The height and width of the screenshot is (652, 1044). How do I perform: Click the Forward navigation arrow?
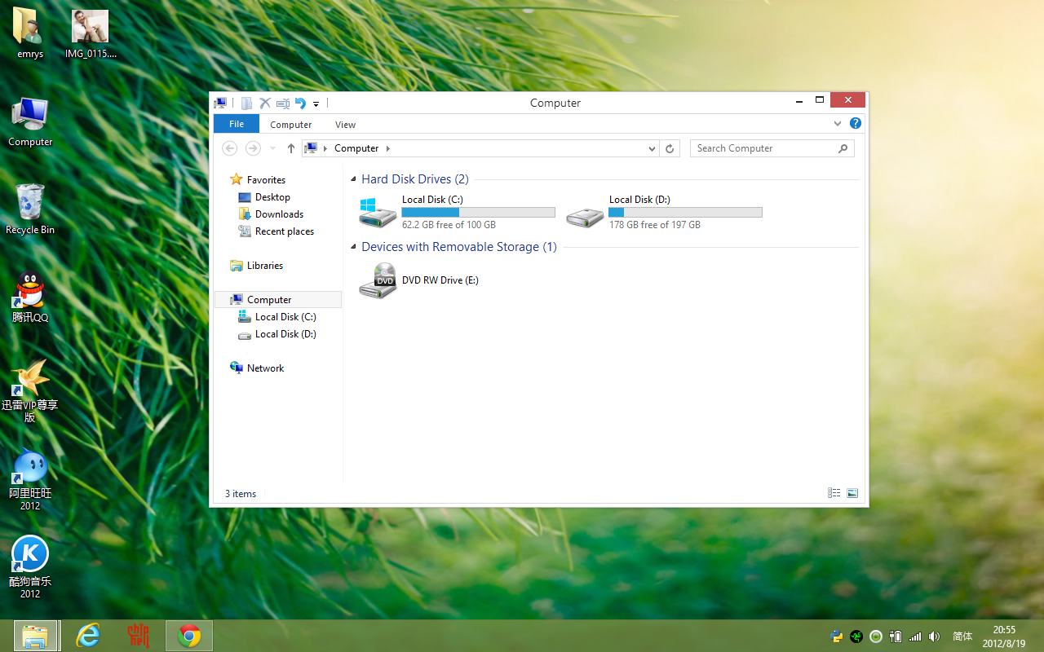(x=253, y=148)
